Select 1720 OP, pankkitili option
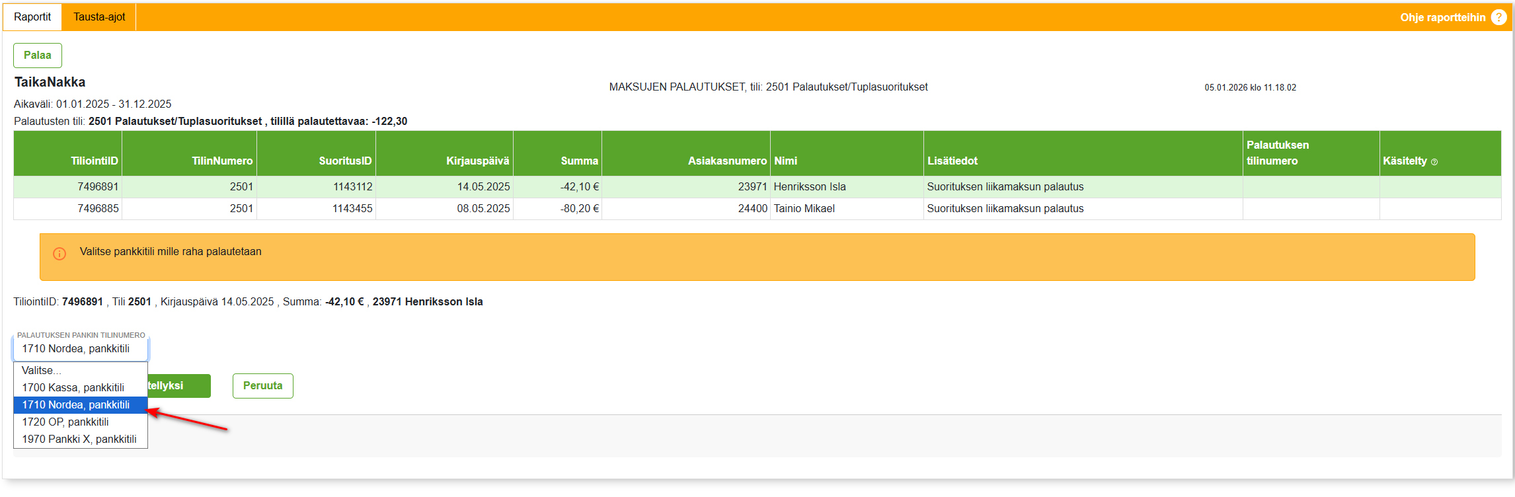Screen dimensions: 1515x497 click(65, 422)
